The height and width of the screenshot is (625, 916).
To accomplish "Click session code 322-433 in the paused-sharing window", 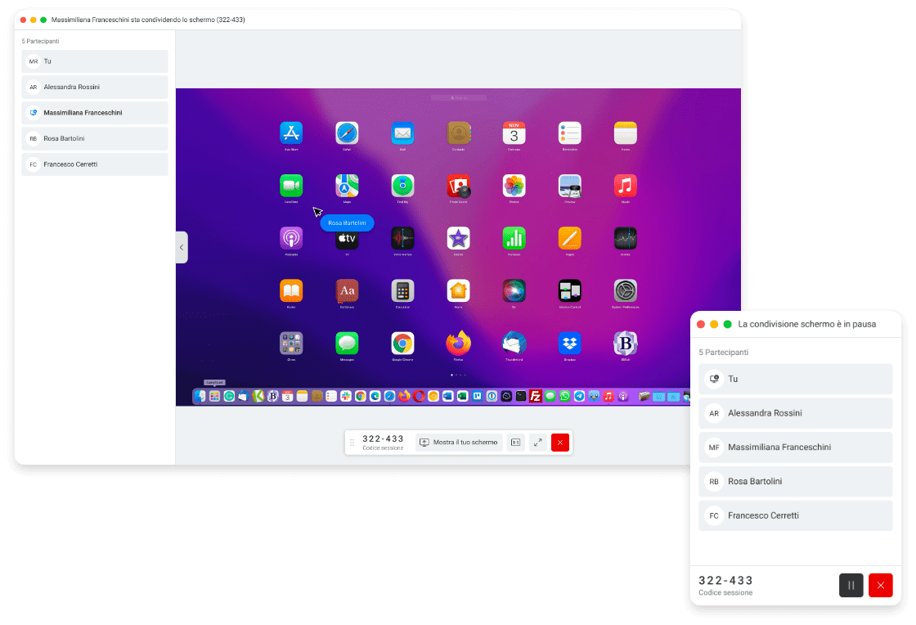I will tap(725, 580).
